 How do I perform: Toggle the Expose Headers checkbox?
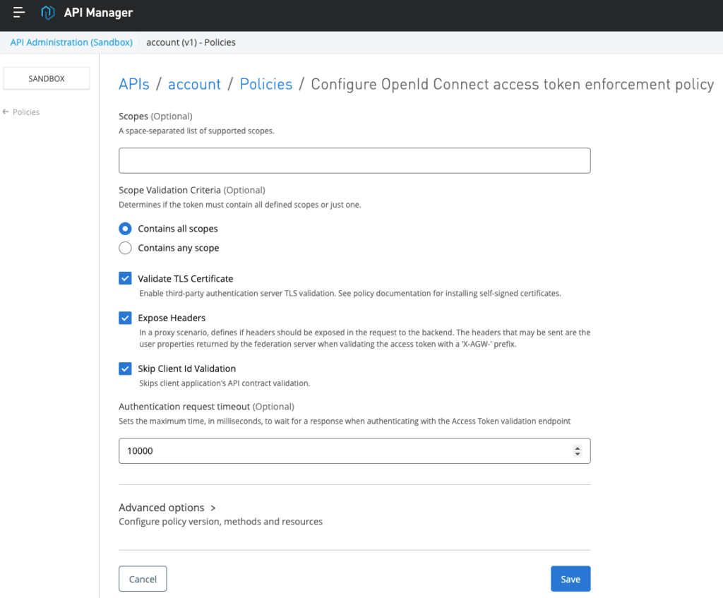pyautogui.click(x=125, y=318)
